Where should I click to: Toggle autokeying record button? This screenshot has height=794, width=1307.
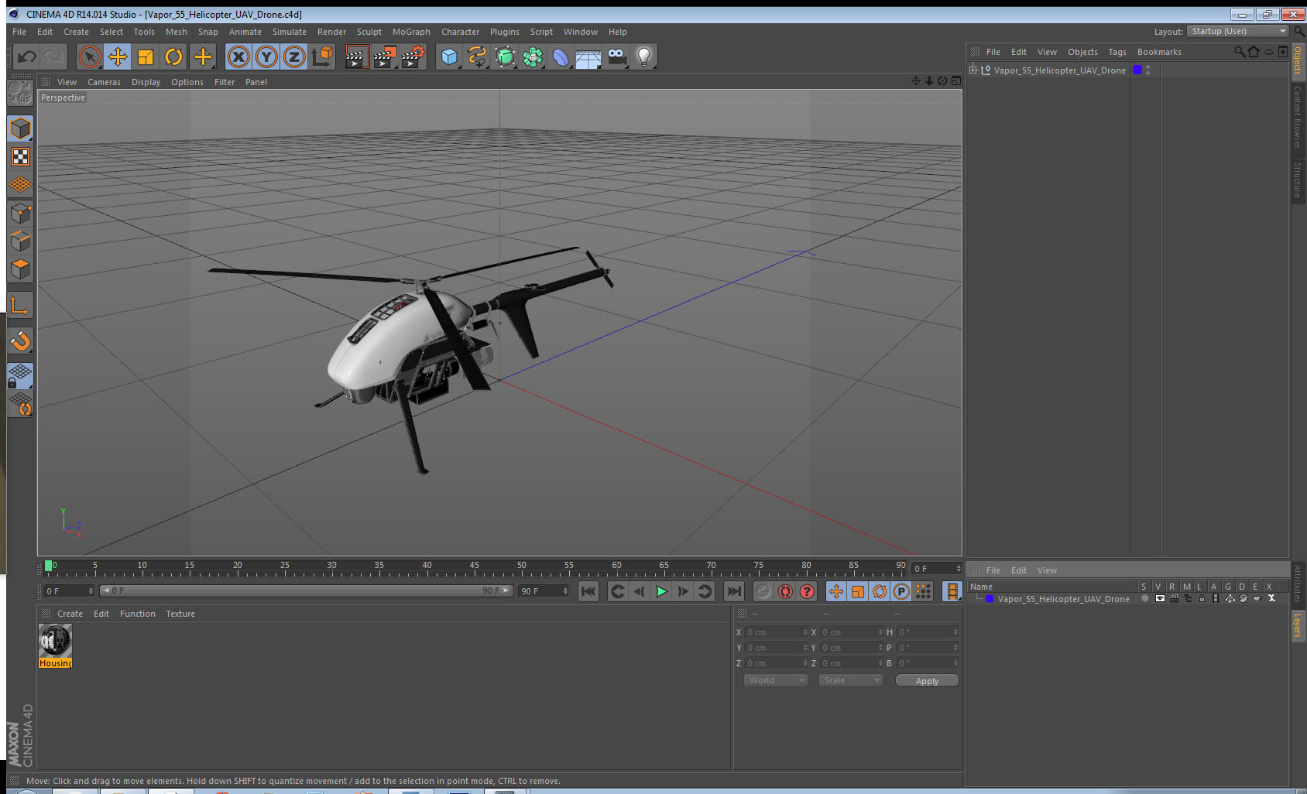pyautogui.click(x=785, y=591)
